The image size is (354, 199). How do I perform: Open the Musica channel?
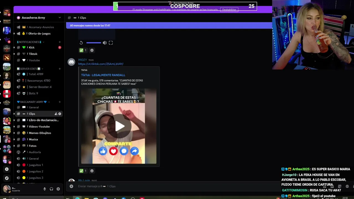coord(38,139)
